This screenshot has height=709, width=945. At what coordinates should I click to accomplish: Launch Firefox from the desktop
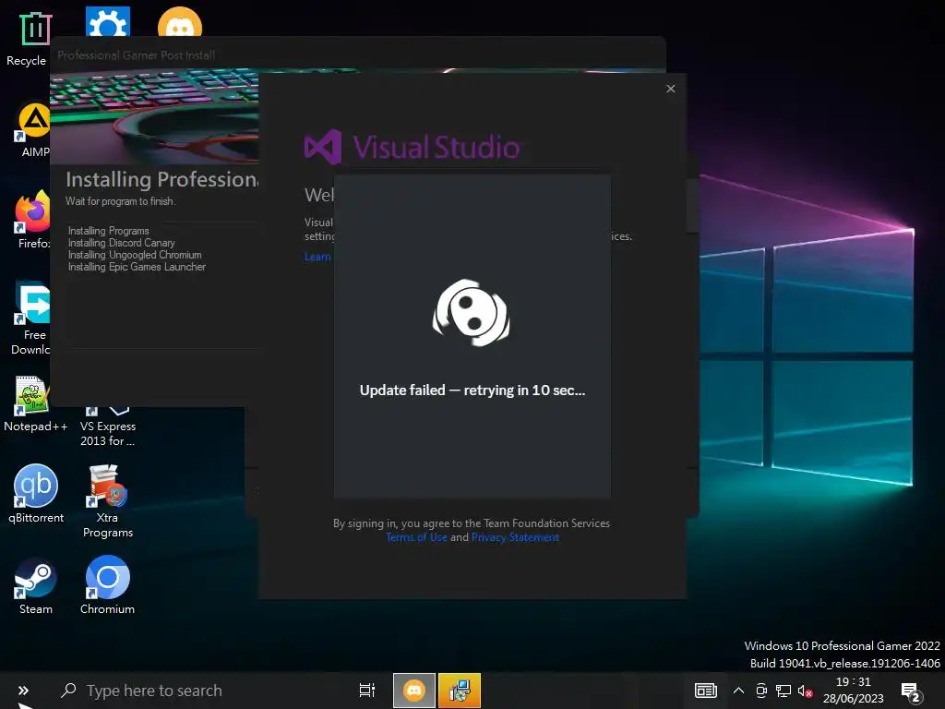tap(32, 211)
